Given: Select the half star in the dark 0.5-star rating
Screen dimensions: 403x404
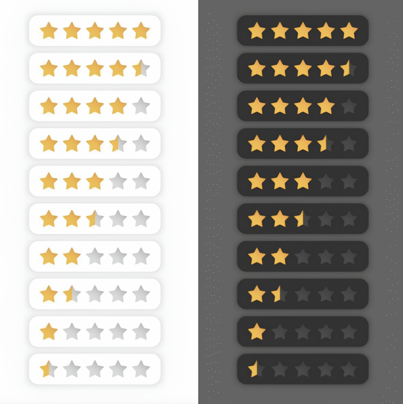Looking at the screenshot, I should (x=256, y=369).
